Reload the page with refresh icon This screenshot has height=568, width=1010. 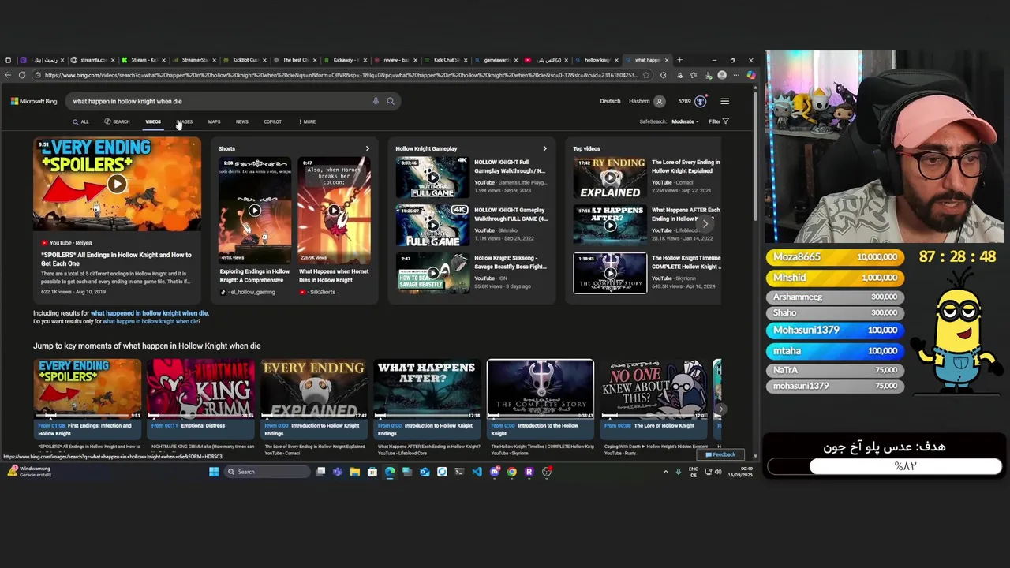pyautogui.click(x=22, y=75)
